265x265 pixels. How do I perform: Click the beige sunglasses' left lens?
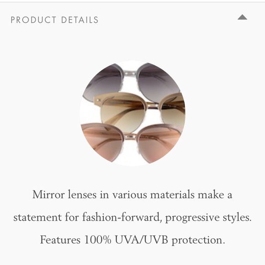(123, 114)
